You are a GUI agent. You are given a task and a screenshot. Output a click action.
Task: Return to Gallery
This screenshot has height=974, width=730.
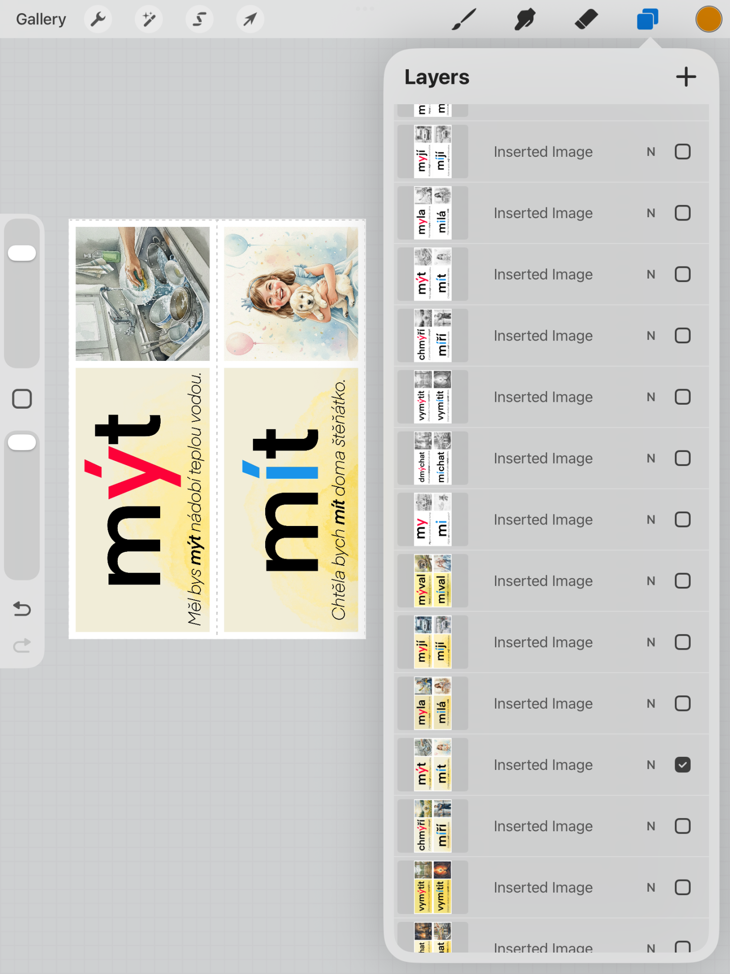41,19
